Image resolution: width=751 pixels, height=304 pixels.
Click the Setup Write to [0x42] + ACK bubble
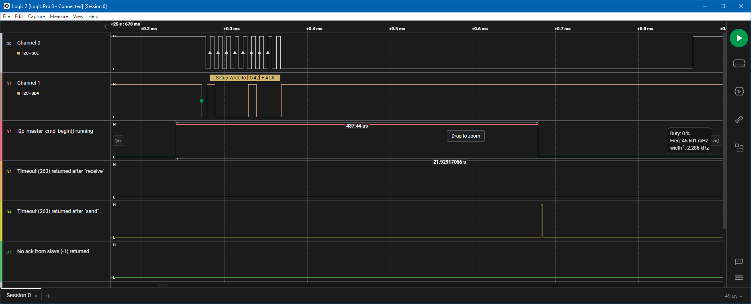point(245,78)
